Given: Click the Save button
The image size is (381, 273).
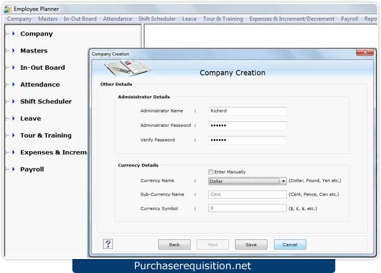Looking at the screenshot, I should [251, 244].
